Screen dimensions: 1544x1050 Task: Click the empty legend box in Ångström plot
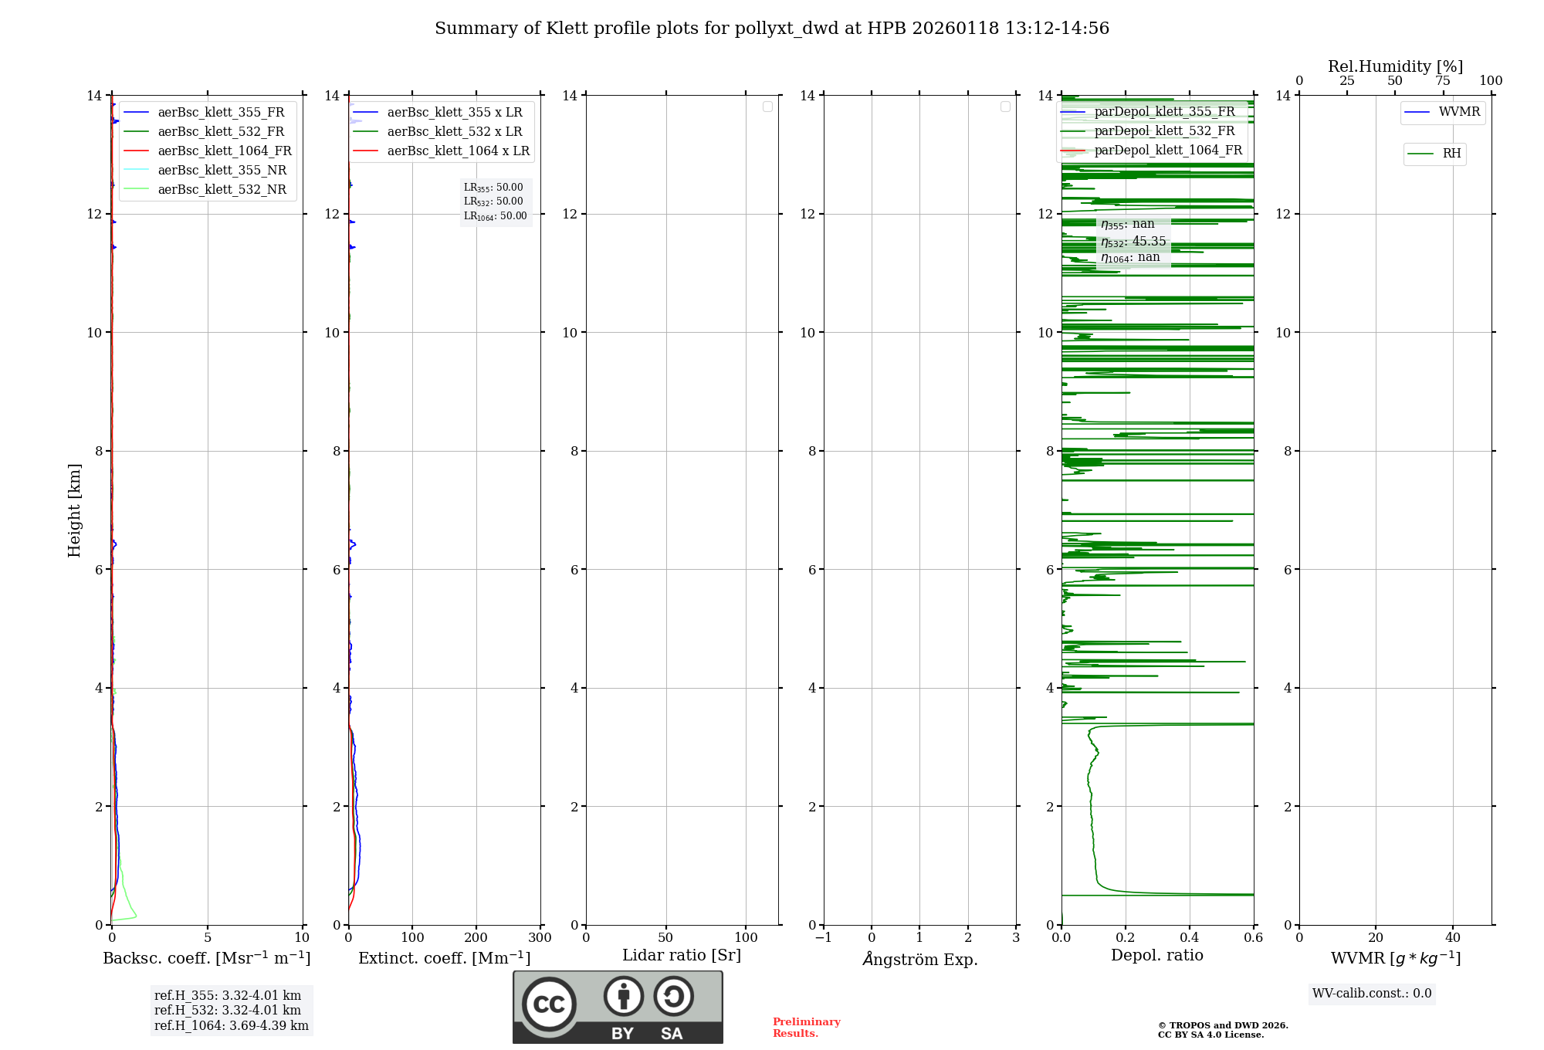[x=1005, y=107]
